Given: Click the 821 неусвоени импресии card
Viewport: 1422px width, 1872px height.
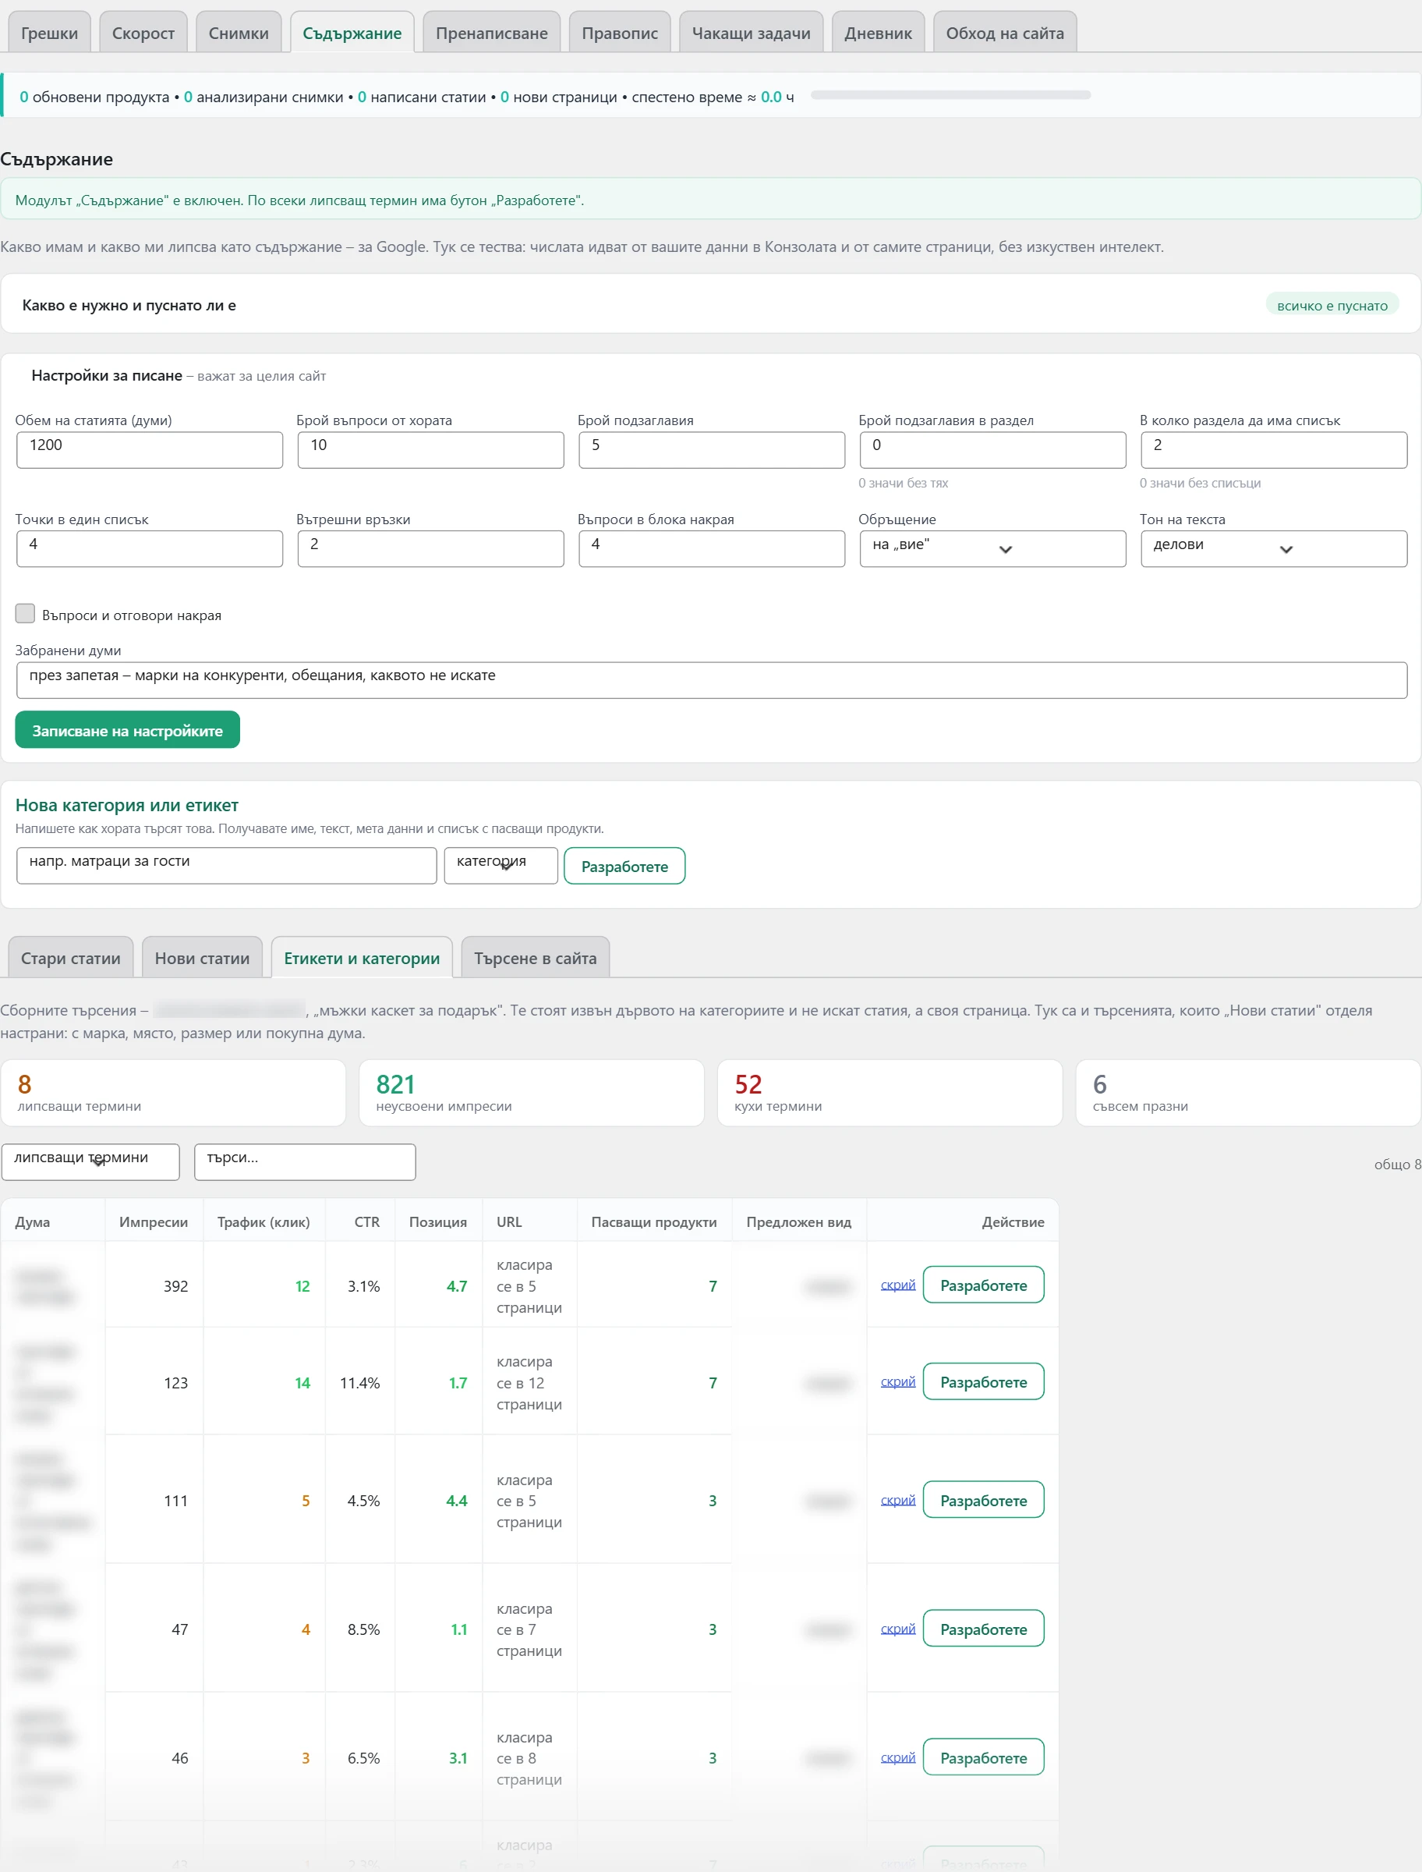Looking at the screenshot, I should [x=532, y=1092].
